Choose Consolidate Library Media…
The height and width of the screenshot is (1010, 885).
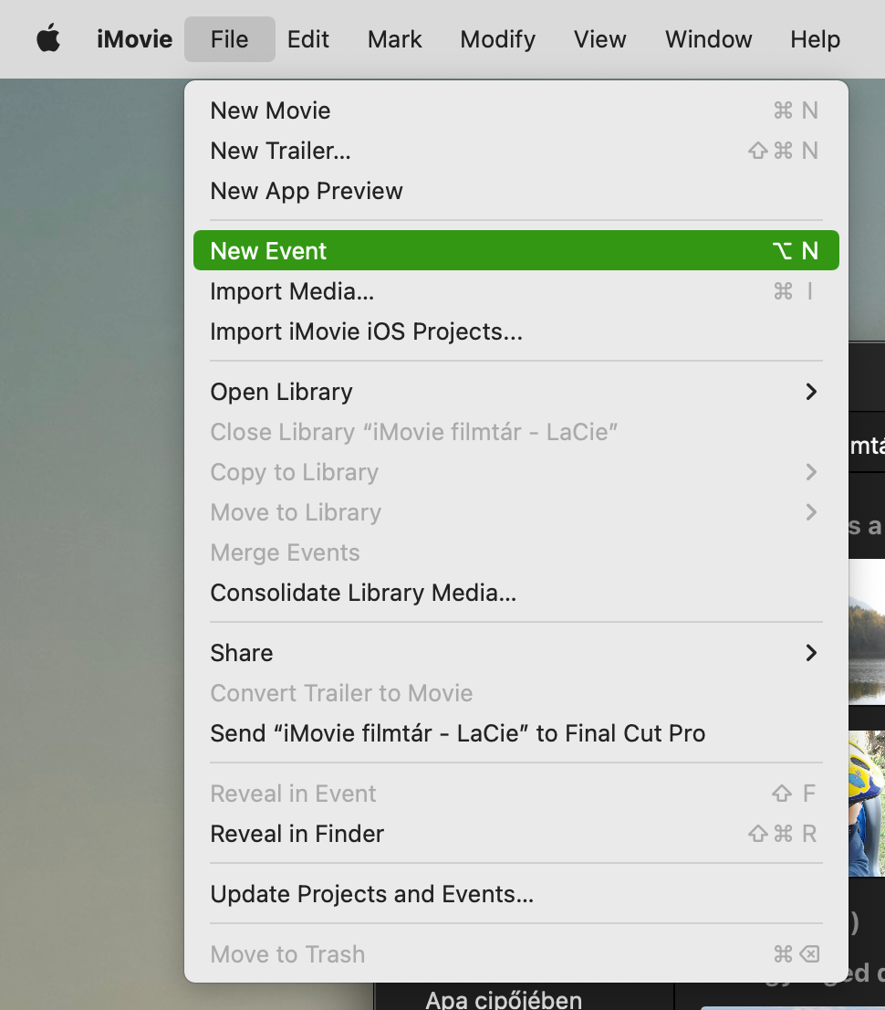pos(516,593)
